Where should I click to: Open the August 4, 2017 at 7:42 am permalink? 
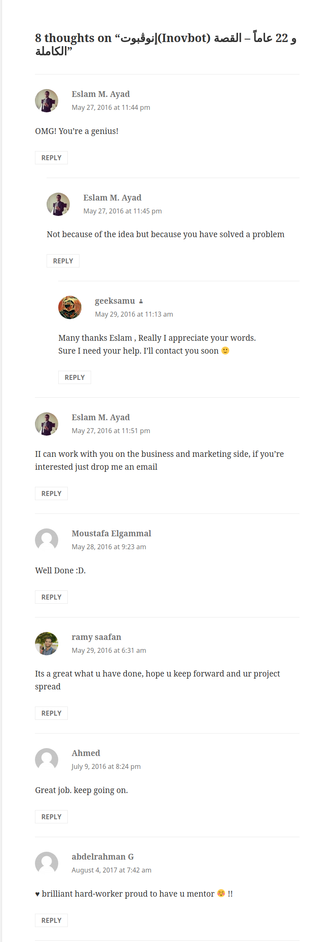click(x=111, y=870)
